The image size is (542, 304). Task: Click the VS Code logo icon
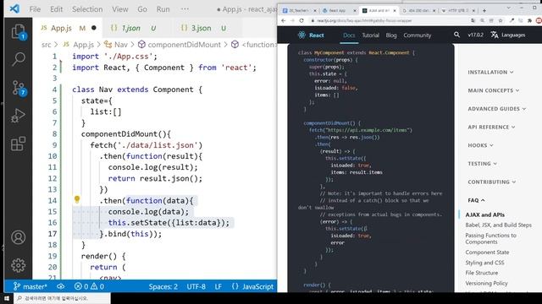14,8
